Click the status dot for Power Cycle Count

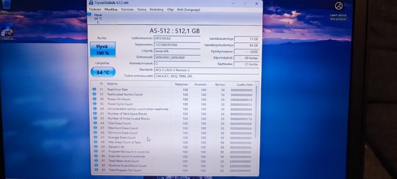click(x=95, y=104)
